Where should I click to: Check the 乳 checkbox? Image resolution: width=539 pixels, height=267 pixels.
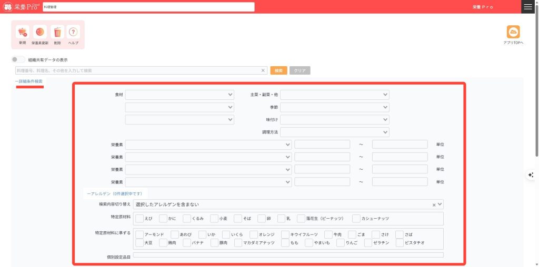pyautogui.click(x=282, y=219)
